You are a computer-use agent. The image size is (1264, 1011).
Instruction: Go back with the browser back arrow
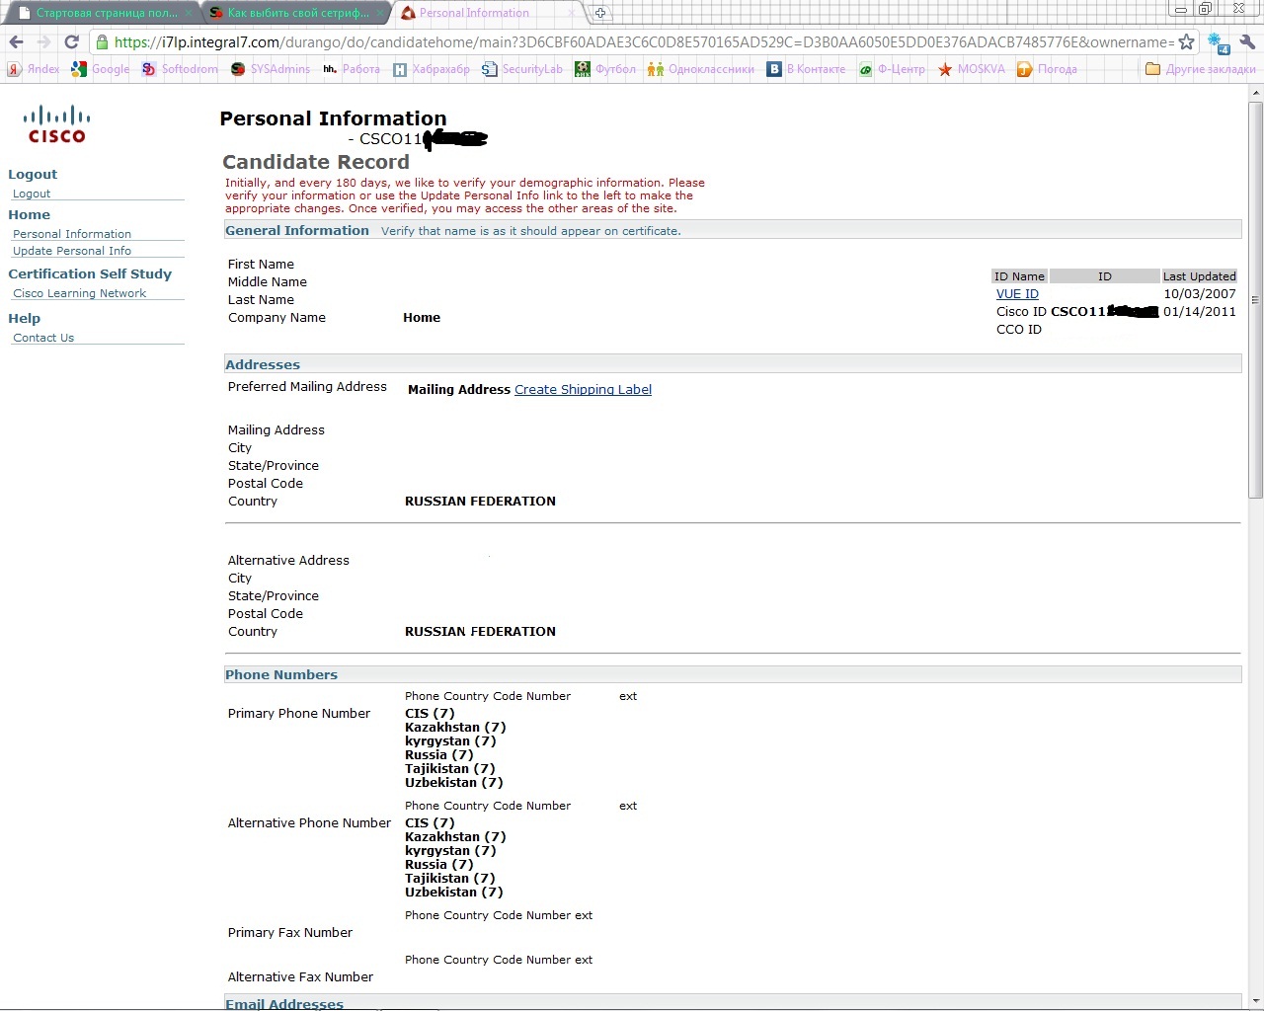[x=16, y=42]
